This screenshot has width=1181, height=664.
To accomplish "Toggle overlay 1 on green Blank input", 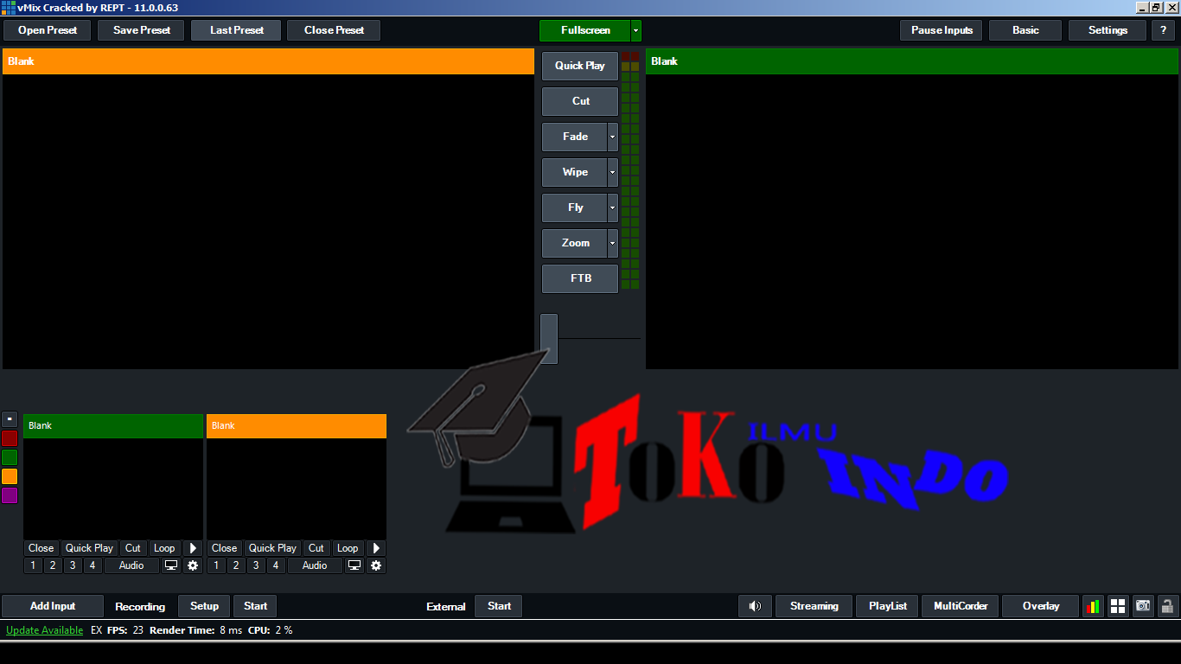I will [33, 565].
